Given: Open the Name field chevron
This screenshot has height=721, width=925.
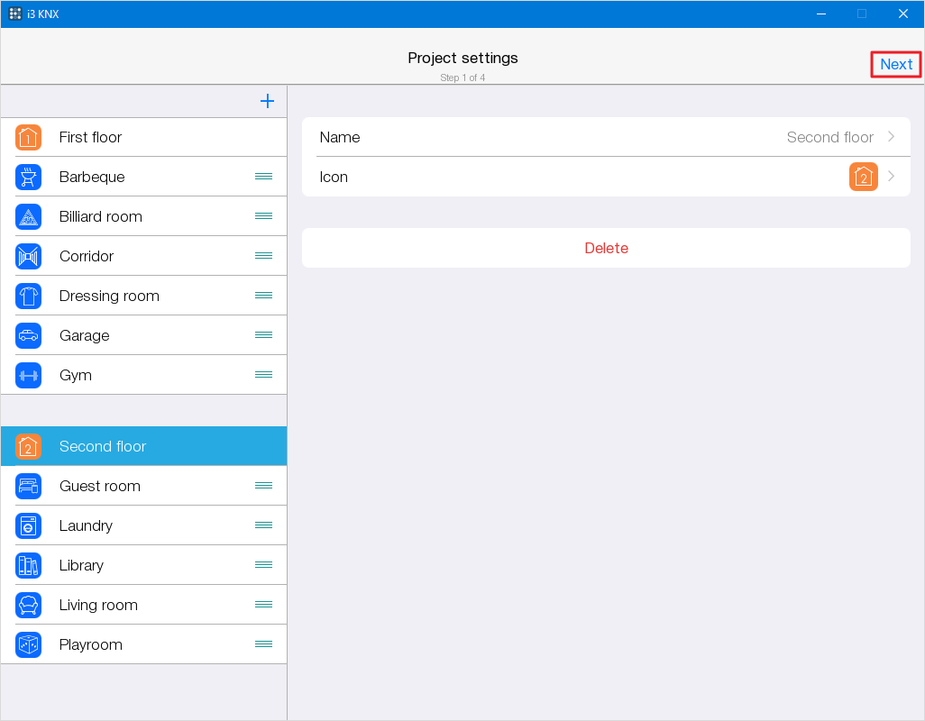Looking at the screenshot, I should (x=891, y=137).
